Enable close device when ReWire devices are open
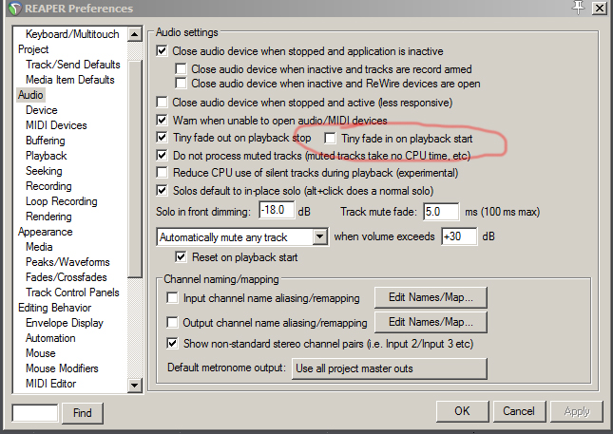613x434 pixels. click(181, 84)
